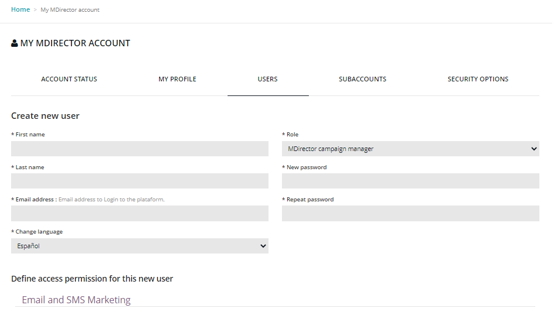Go to the Home breadcrumb link
Image resolution: width=554 pixels, height=322 pixels.
(x=20, y=9)
